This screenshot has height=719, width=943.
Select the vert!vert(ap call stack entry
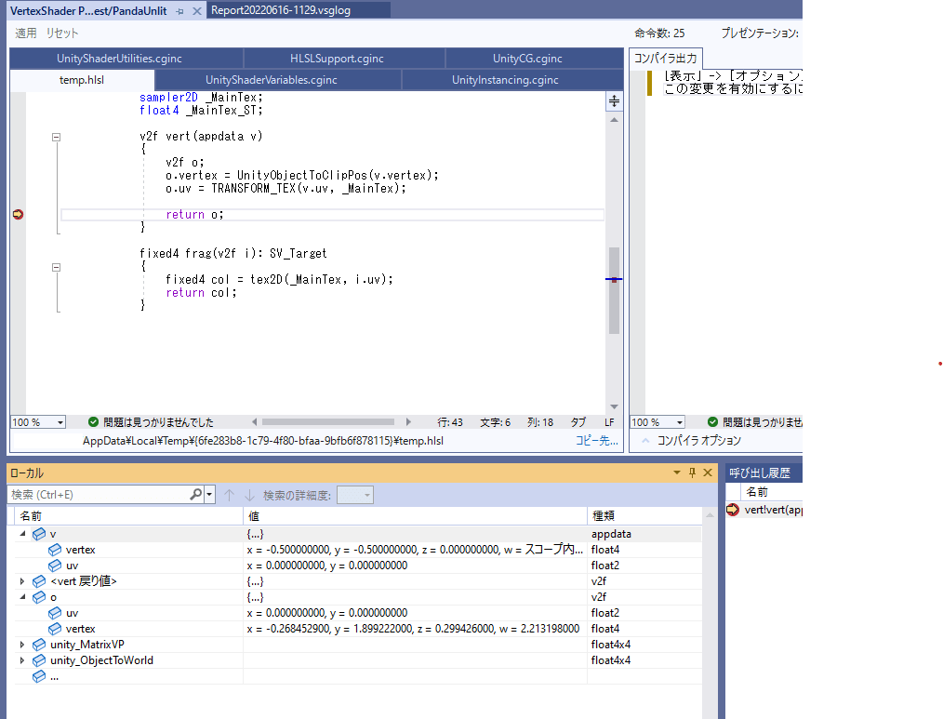click(774, 510)
